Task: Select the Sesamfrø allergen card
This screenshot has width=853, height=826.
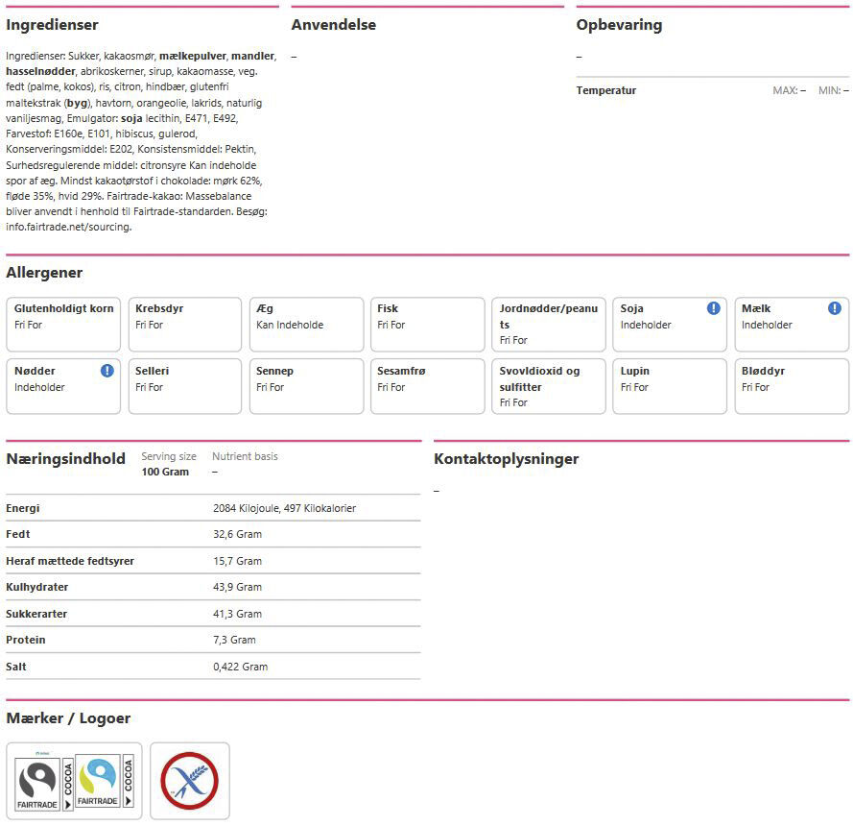Action: coord(428,387)
